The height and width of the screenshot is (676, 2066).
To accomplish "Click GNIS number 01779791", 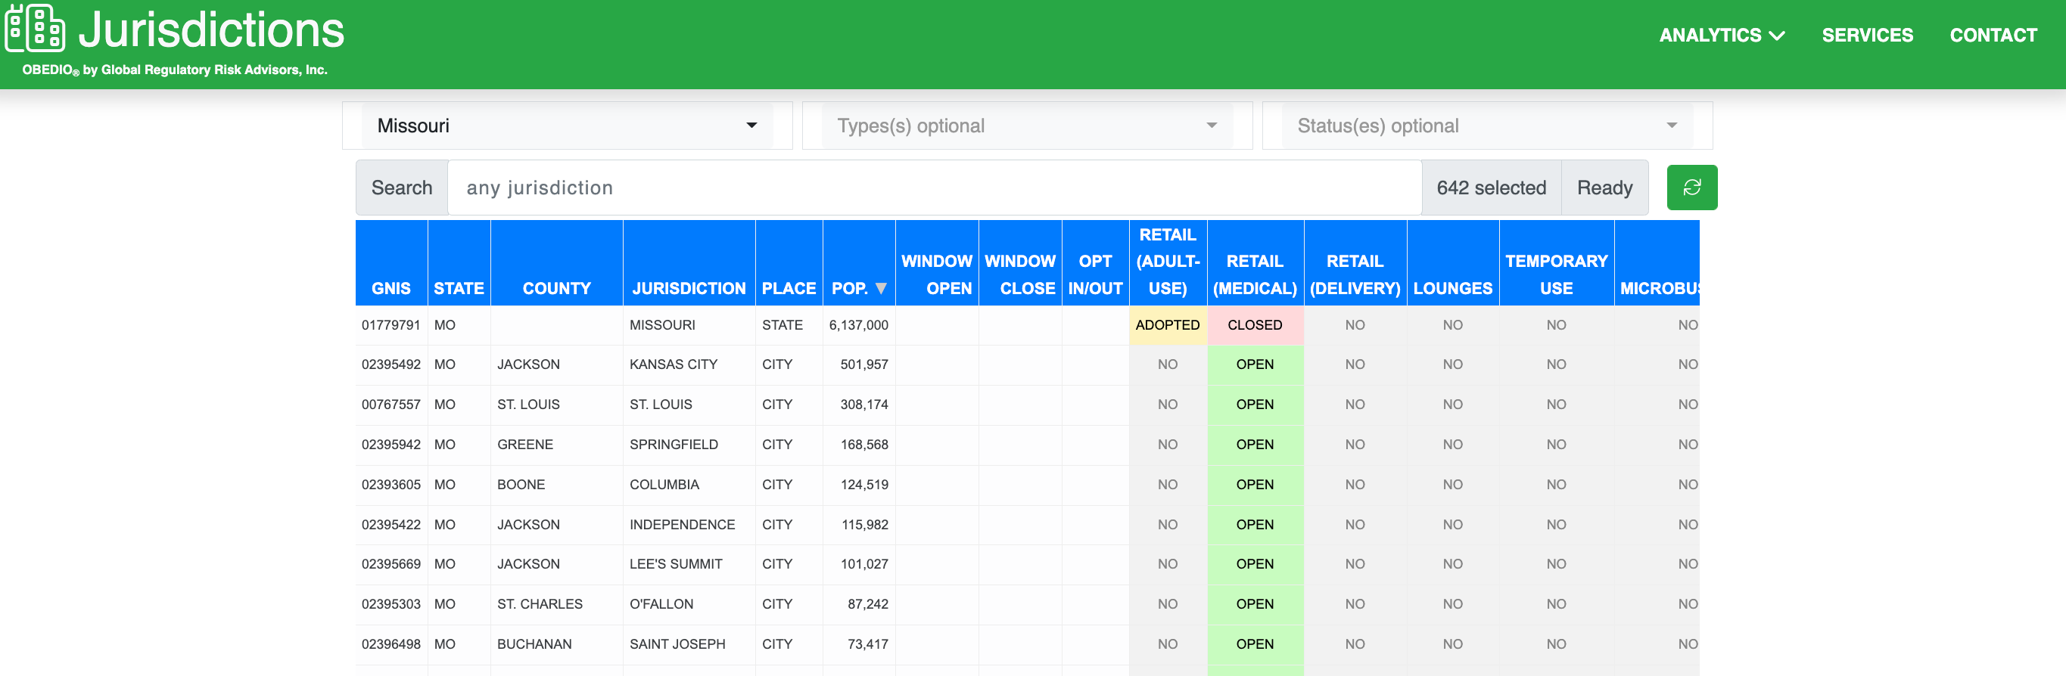I will (x=390, y=325).
